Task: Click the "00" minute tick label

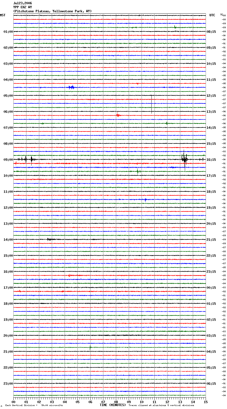Action: [x=13, y=402]
